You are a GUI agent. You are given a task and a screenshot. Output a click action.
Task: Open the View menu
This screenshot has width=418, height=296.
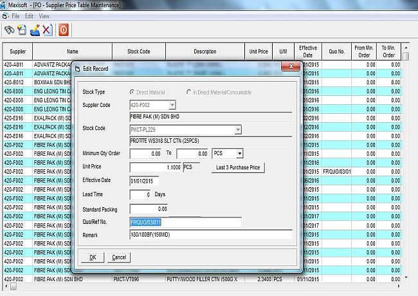tap(44, 15)
